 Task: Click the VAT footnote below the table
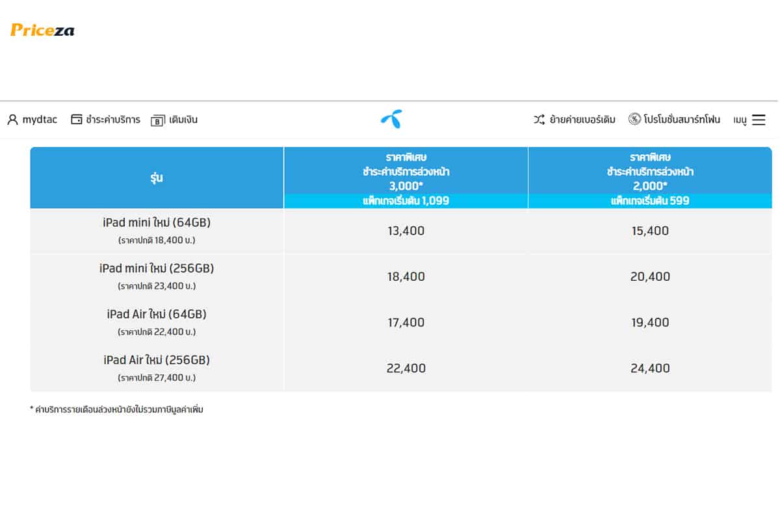click(x=116, y=410)
